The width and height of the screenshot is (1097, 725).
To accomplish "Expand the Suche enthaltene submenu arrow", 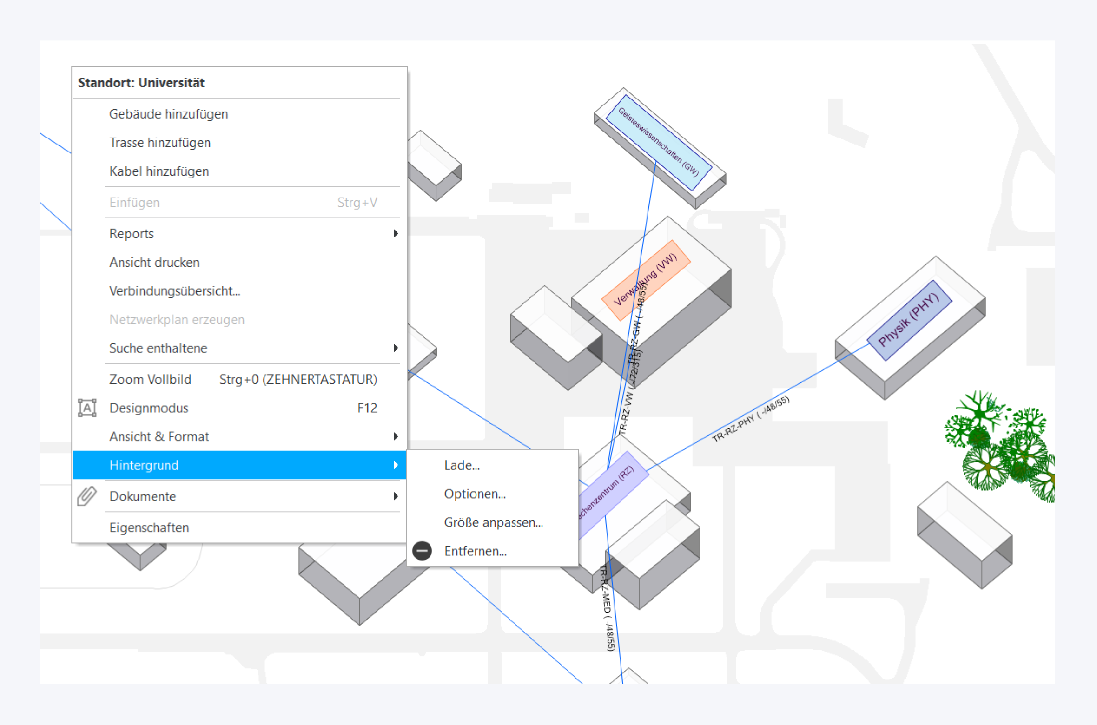I will click(396, 348).
